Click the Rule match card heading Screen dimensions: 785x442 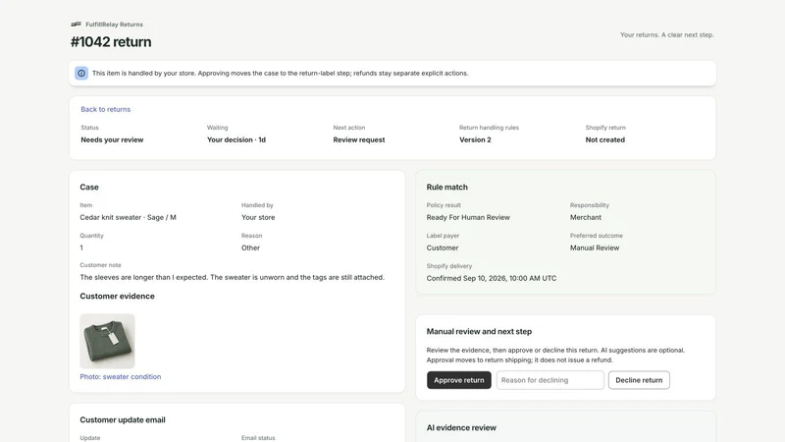[x=447, y=187]
